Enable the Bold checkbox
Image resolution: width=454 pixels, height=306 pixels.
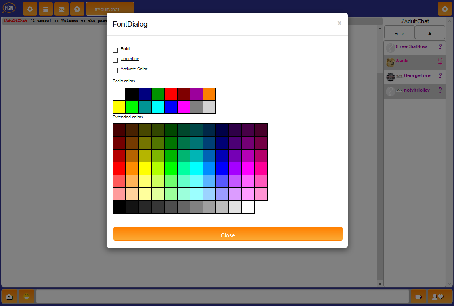(x=115, y=50)
